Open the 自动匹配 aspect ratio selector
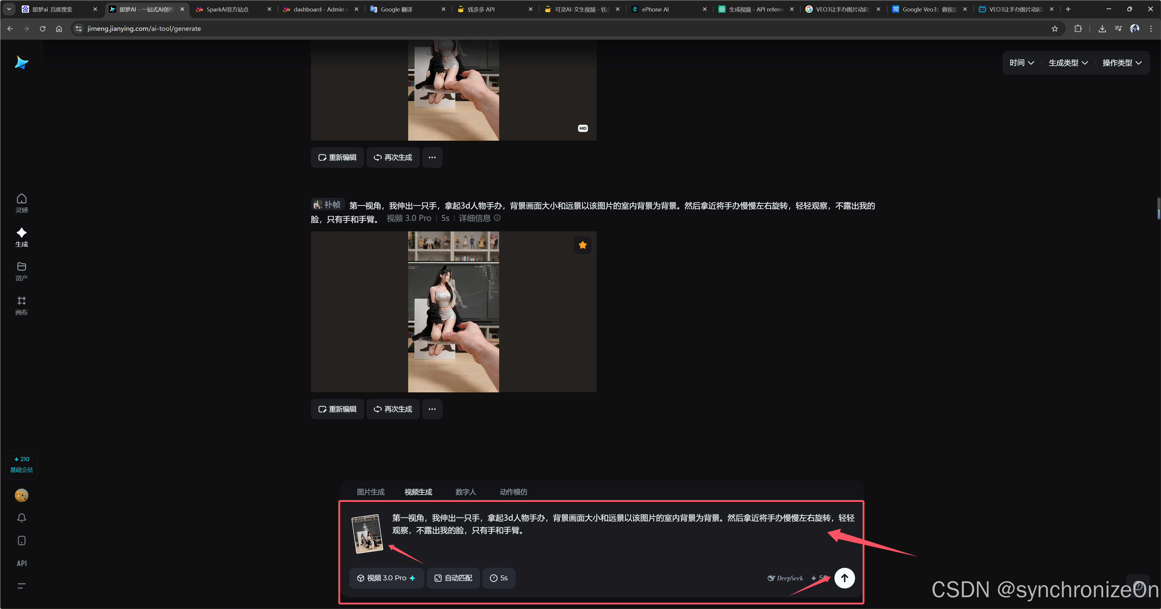The height and width of the screenshot is (609, 1161). click(453, 578)
